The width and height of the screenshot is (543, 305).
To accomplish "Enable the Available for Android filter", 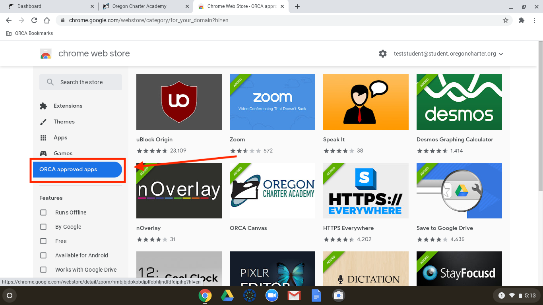I will click(x=43, y=255).
